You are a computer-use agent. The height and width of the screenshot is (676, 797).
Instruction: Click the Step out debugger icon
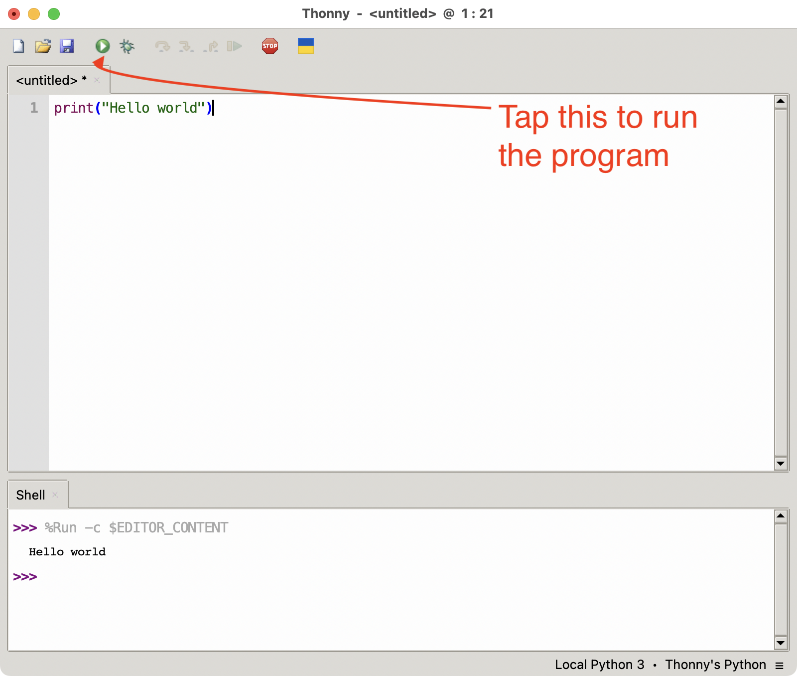click(x=211, y=46)
